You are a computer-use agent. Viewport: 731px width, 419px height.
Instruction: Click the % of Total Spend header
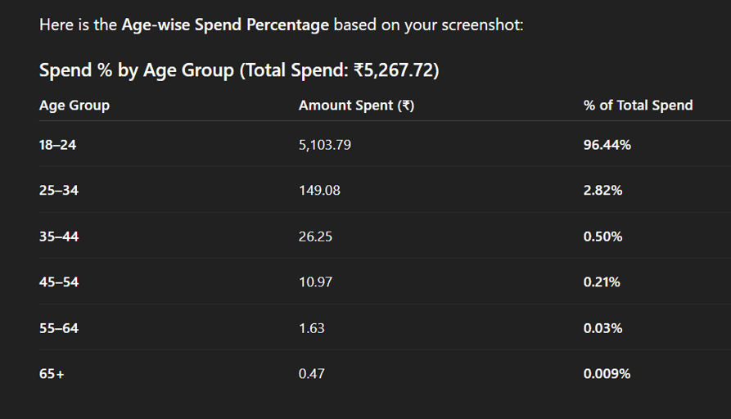coord(638,106)
